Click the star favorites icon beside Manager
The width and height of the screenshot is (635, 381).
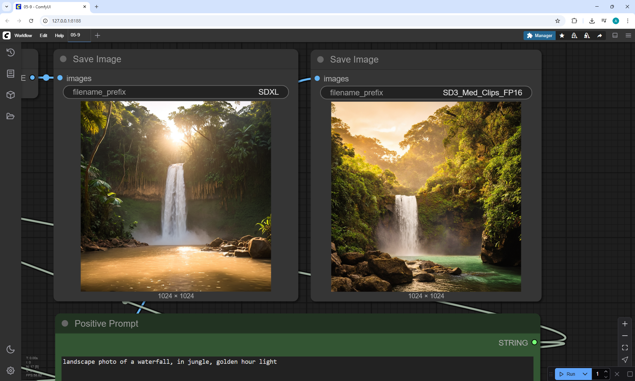[x=562, y=35]
